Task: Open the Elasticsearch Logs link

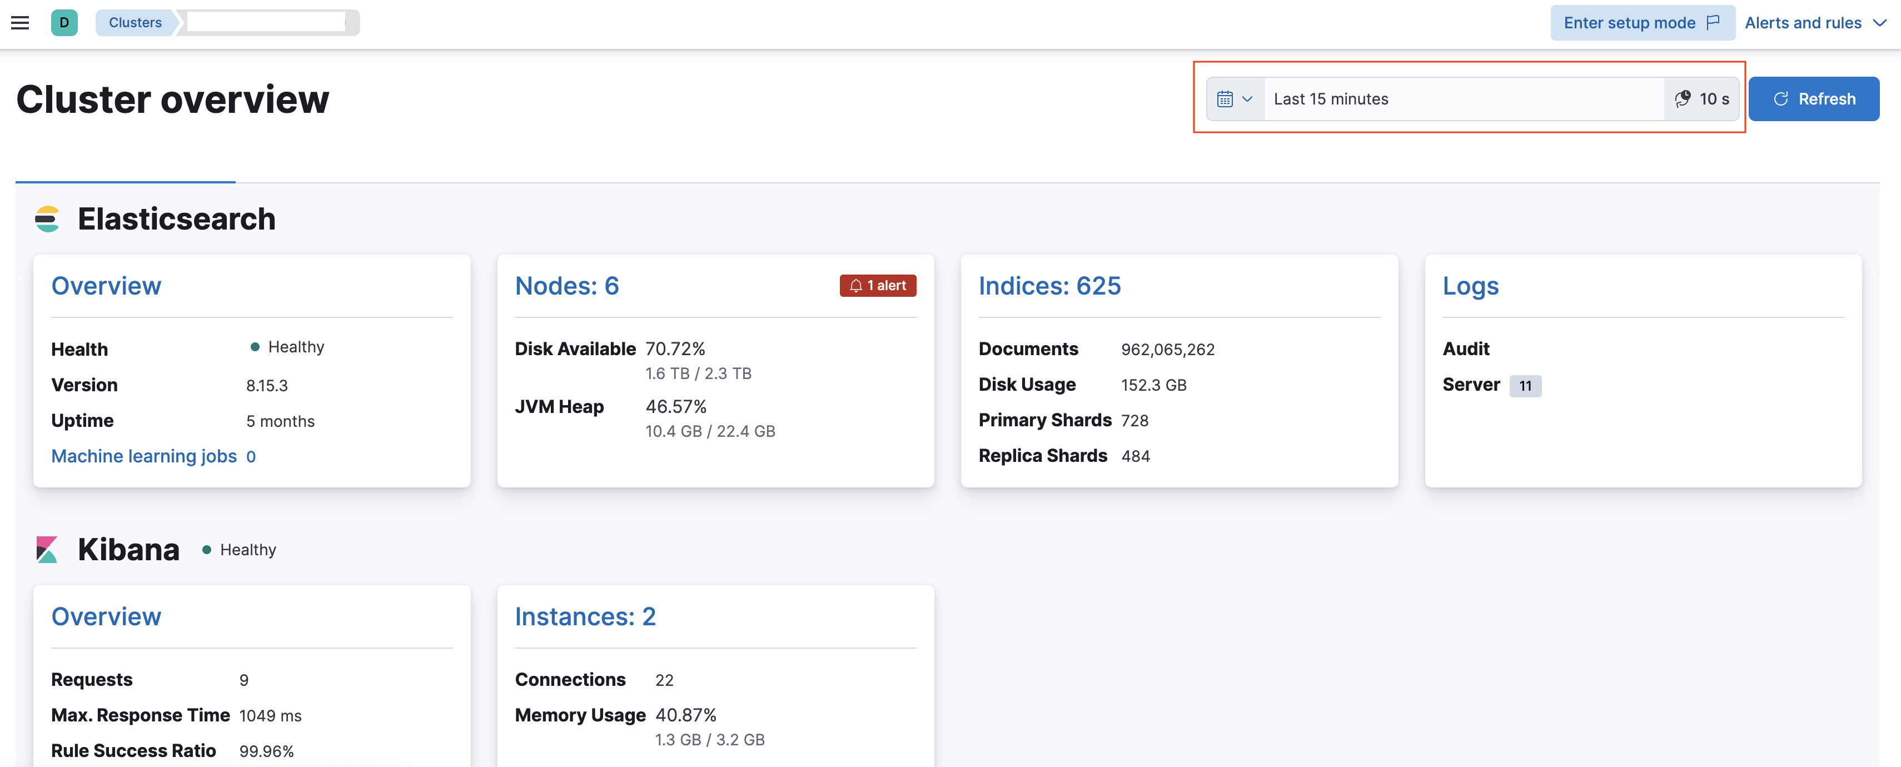Action: (1470, 286)
